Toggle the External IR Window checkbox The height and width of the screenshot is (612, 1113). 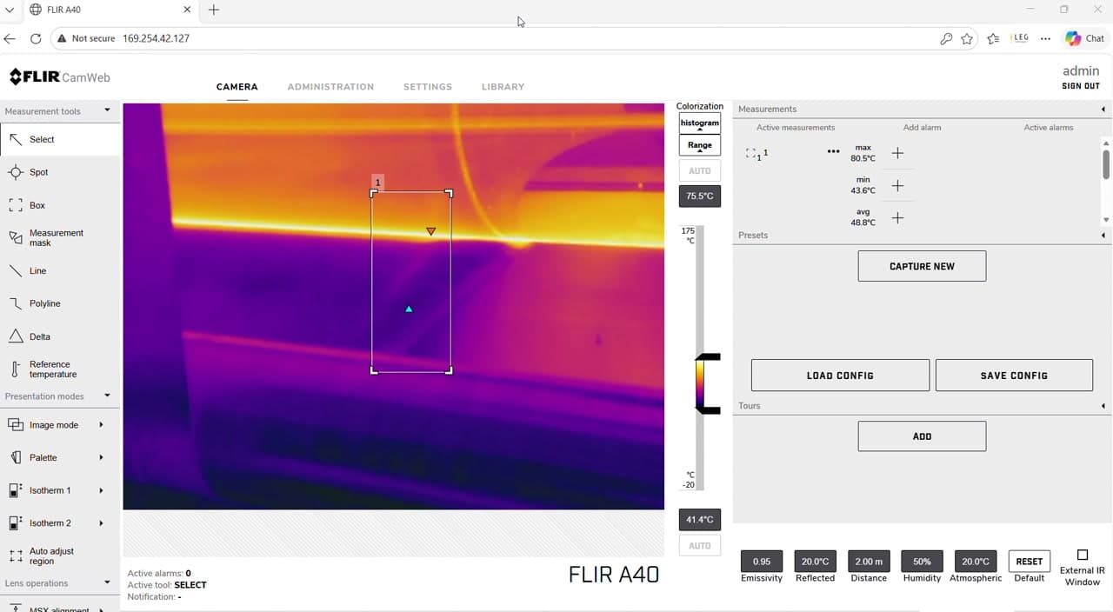point(1083,555)
